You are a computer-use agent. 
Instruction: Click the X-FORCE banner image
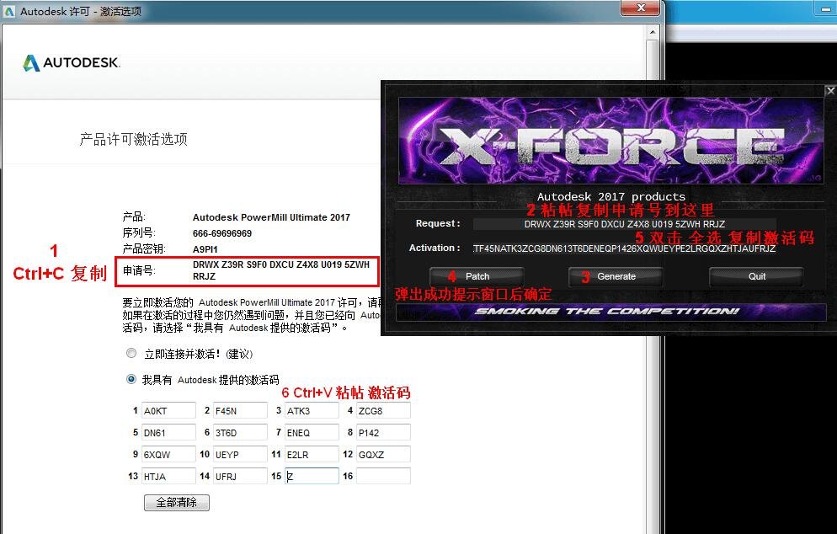tap(611, 141)
